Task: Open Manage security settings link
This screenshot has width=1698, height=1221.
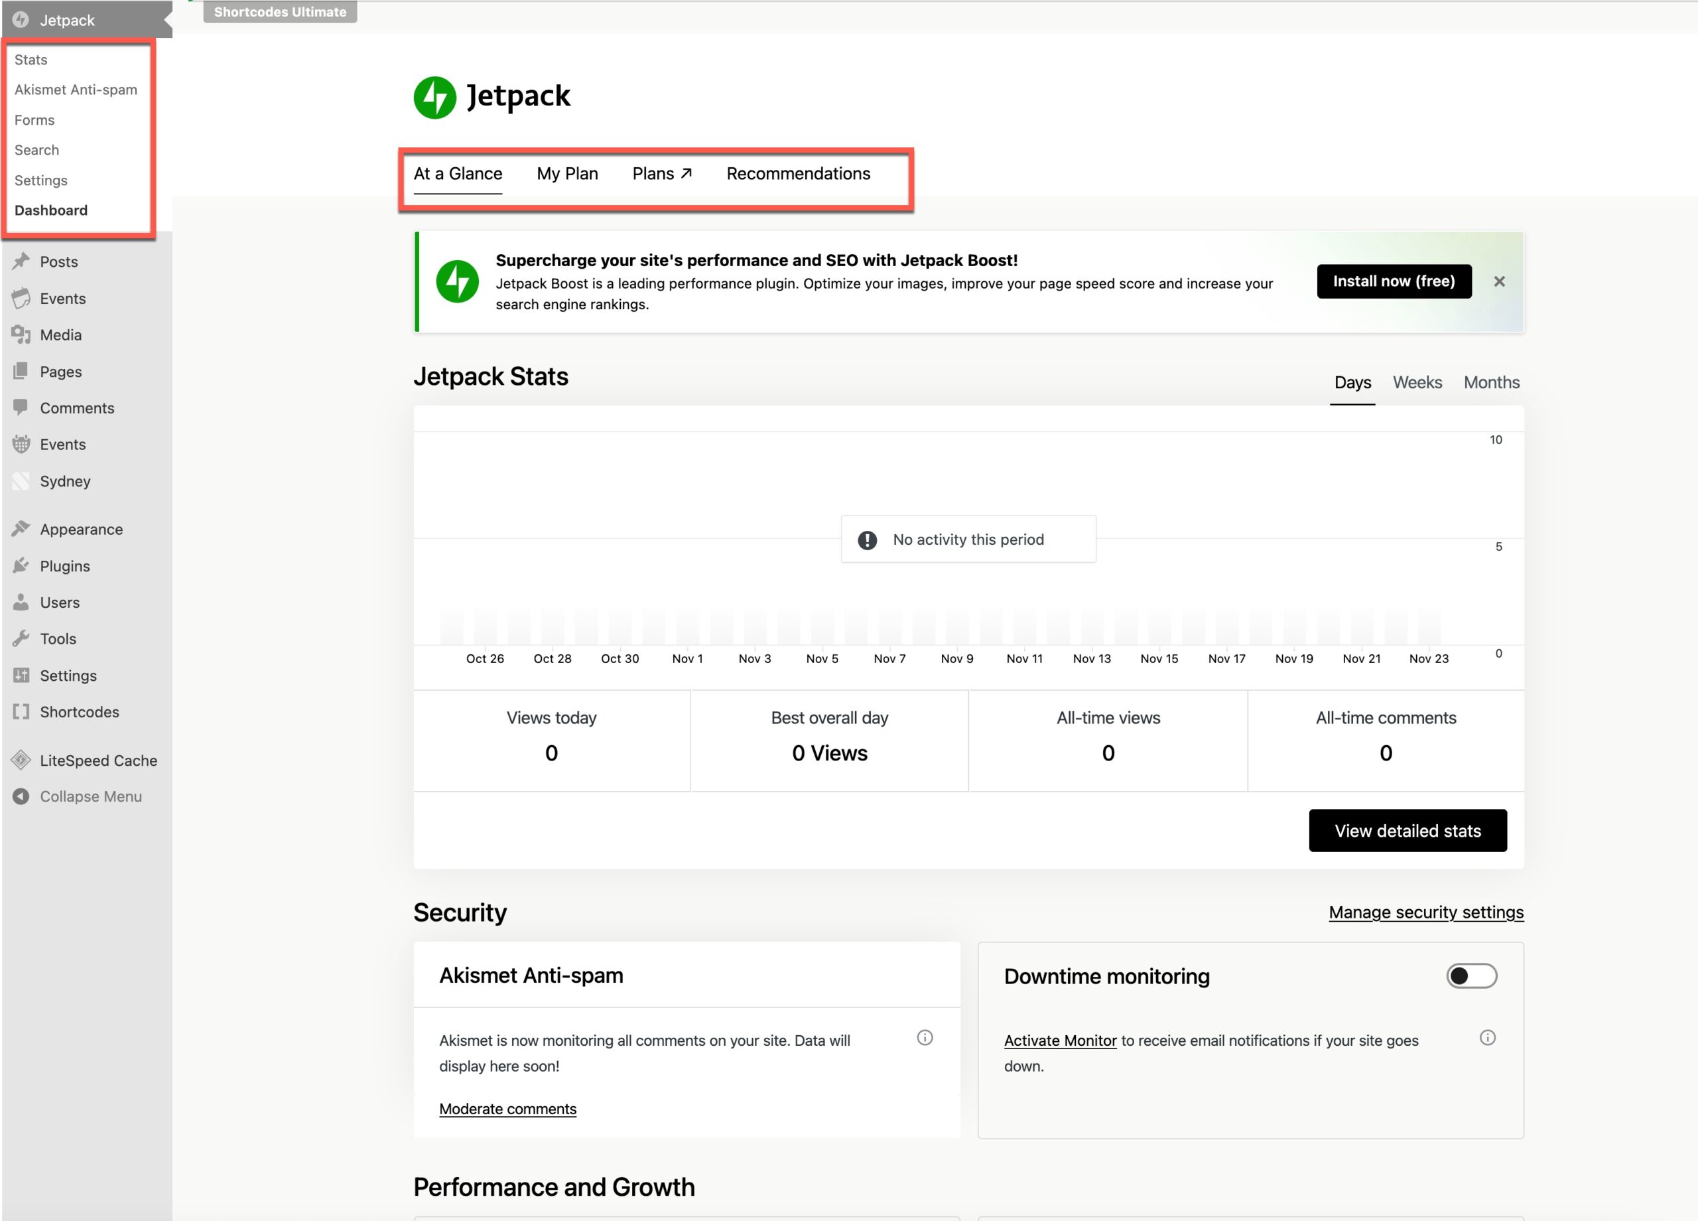Action: 1426,912
